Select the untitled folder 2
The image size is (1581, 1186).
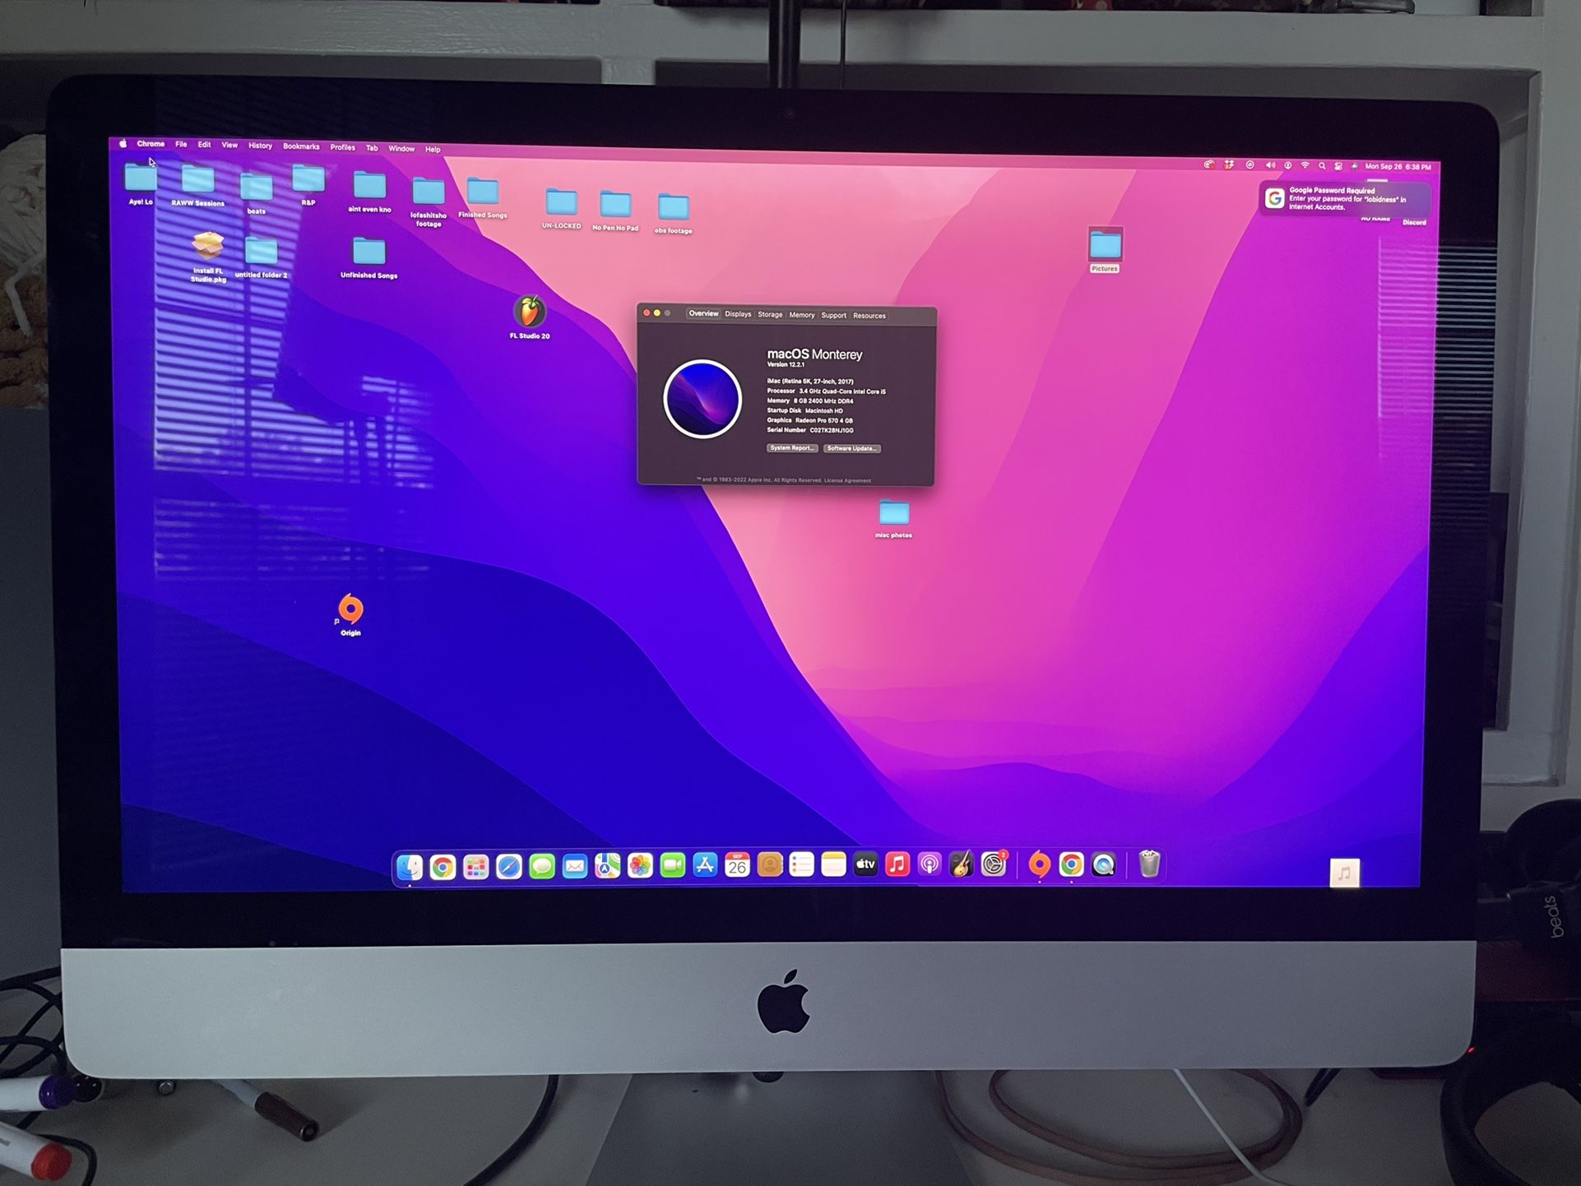point(261,258)
